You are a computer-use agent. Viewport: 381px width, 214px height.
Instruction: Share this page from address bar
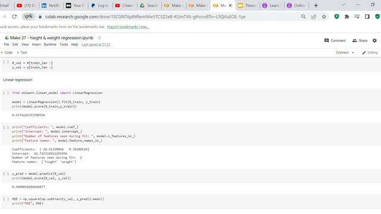tap(314, 17)
